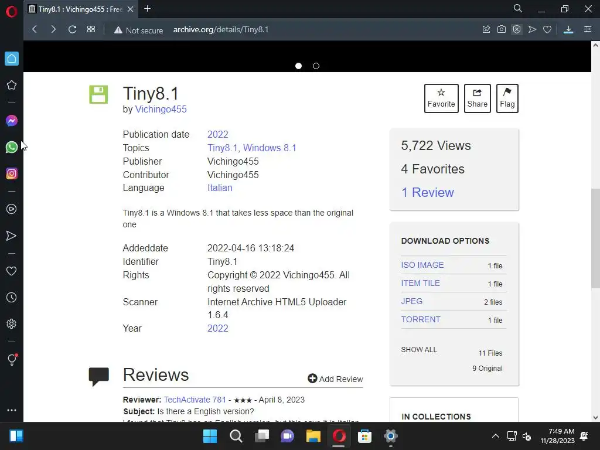Click the page vertical scrollbar thumb
600x450 pixels.
595,238
